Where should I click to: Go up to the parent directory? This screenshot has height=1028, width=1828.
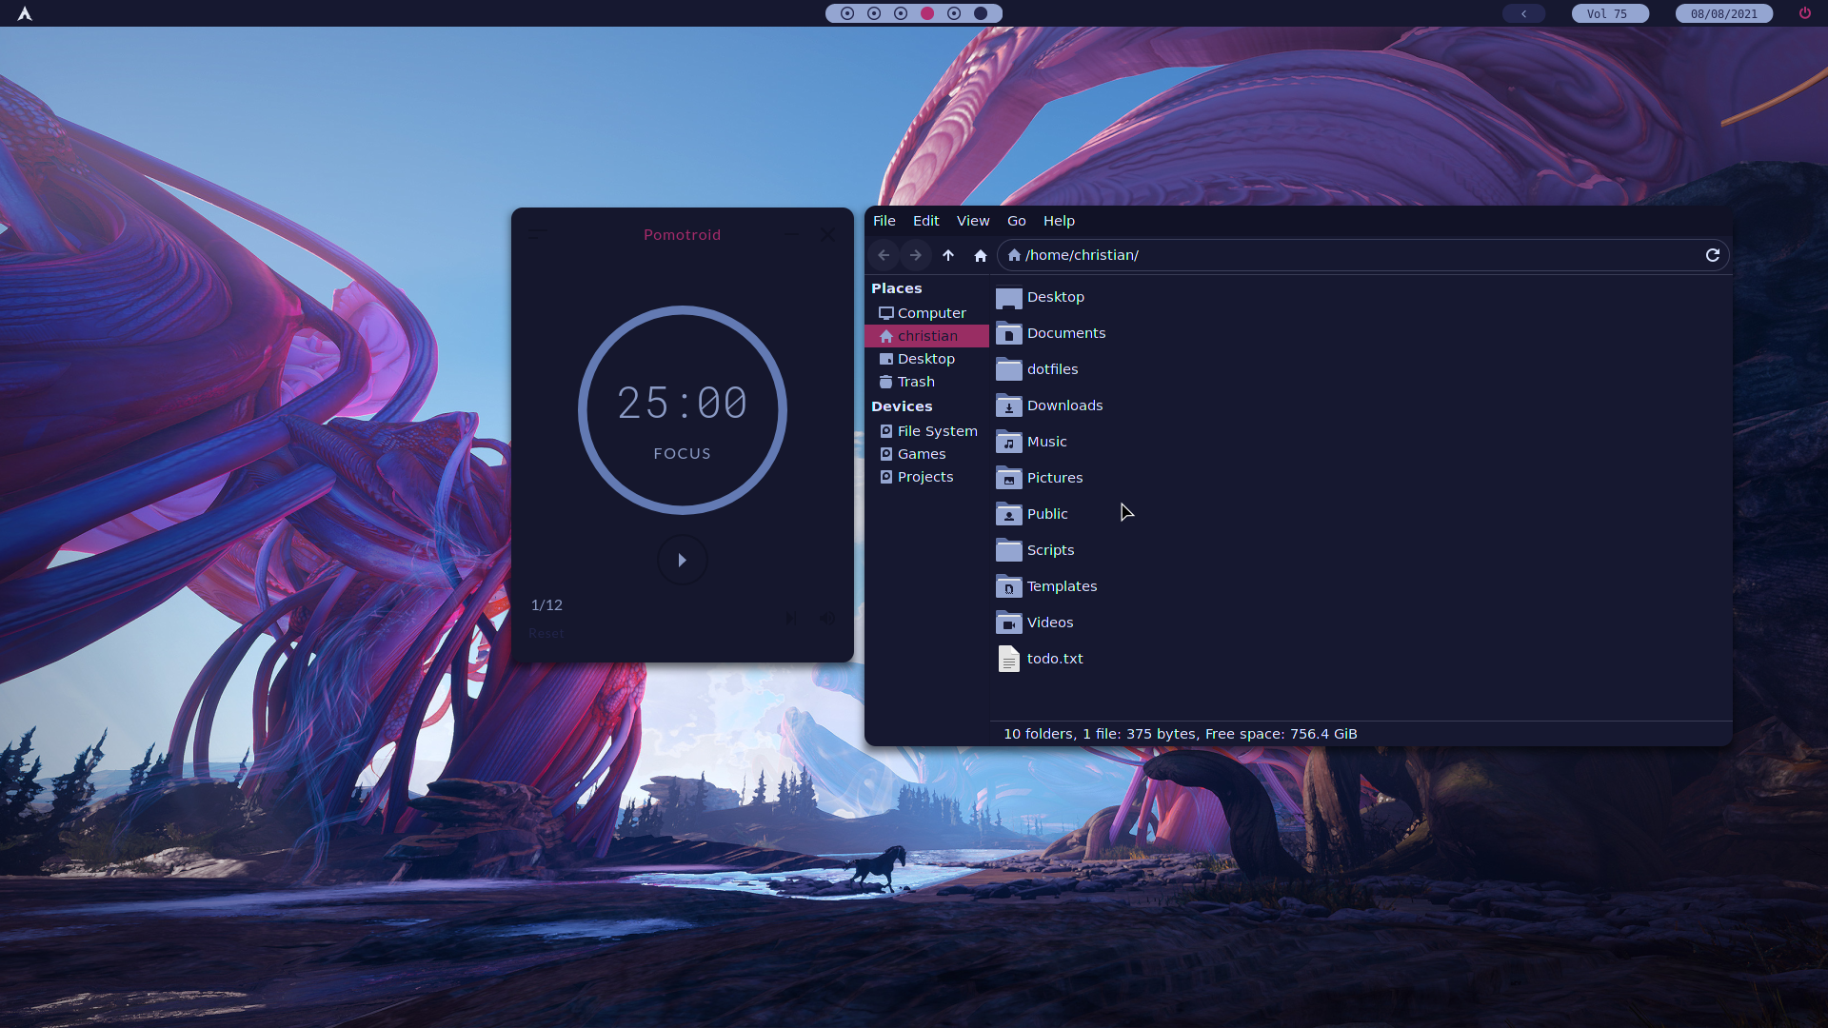tap(948, 255)
